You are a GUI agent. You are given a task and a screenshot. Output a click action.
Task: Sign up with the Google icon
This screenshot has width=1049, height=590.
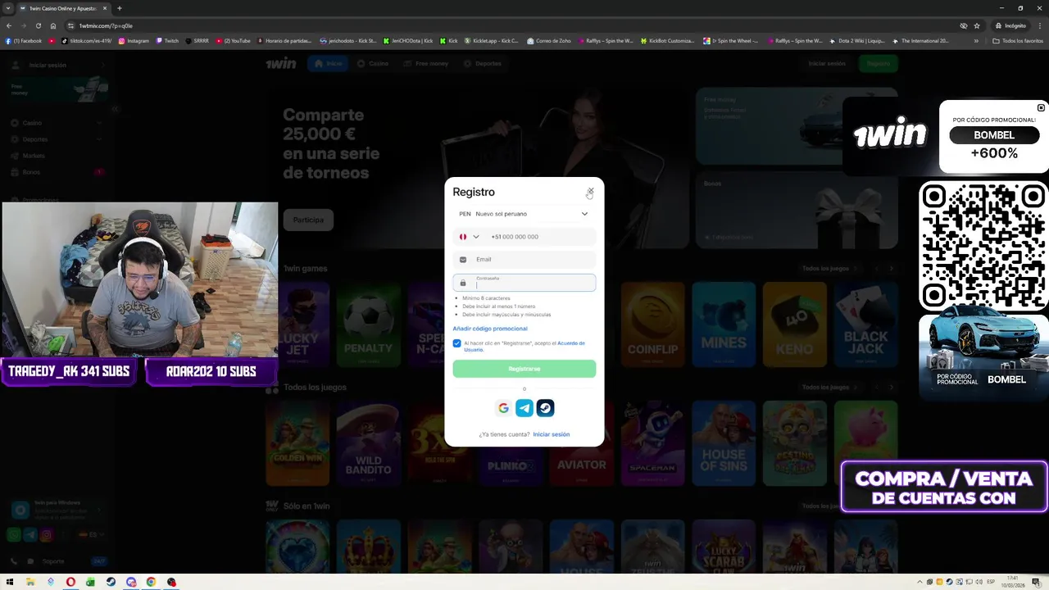(x=503, y=408)
